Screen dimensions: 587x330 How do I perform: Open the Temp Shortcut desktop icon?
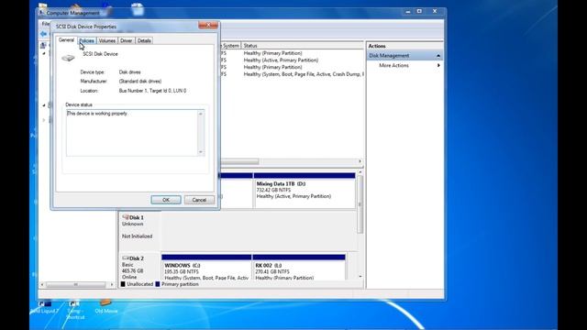(74, 310)
